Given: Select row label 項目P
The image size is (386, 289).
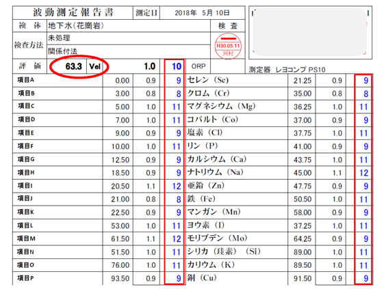Looking at the screenshot, I should click(25, 278).
